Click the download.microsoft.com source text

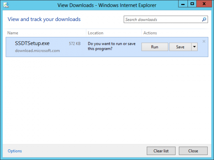37,50
